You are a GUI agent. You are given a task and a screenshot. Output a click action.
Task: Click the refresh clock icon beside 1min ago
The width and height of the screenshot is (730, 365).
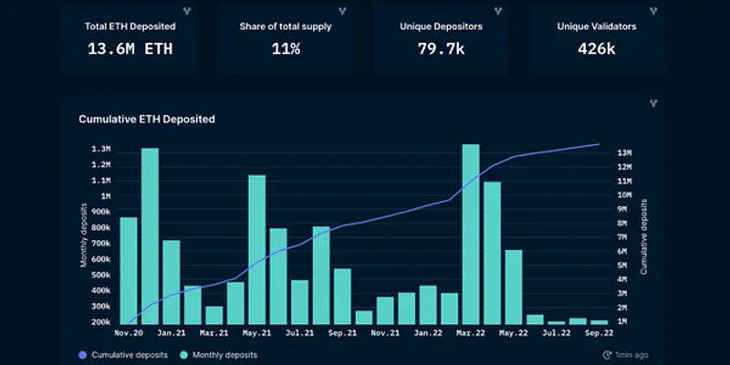tap(608, 355)
